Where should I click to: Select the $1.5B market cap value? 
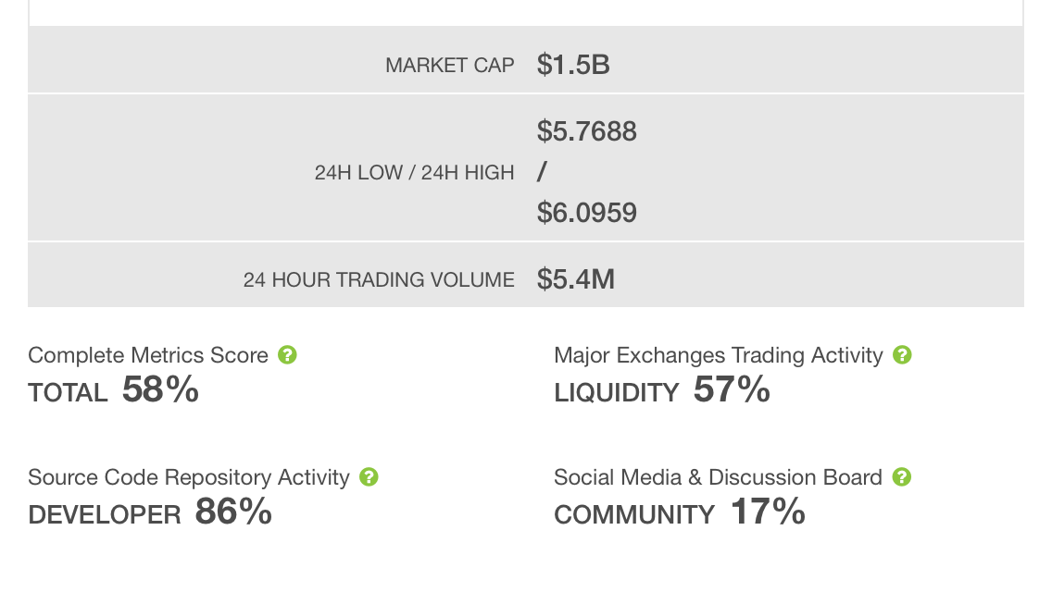(x=573, y=65)
